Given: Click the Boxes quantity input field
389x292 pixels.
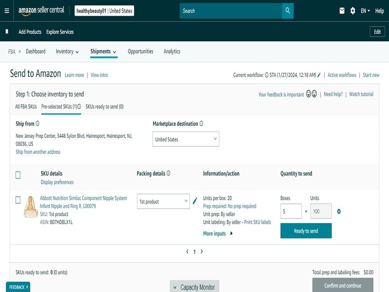Looking at the screenshot, I should tap(291, 211).
